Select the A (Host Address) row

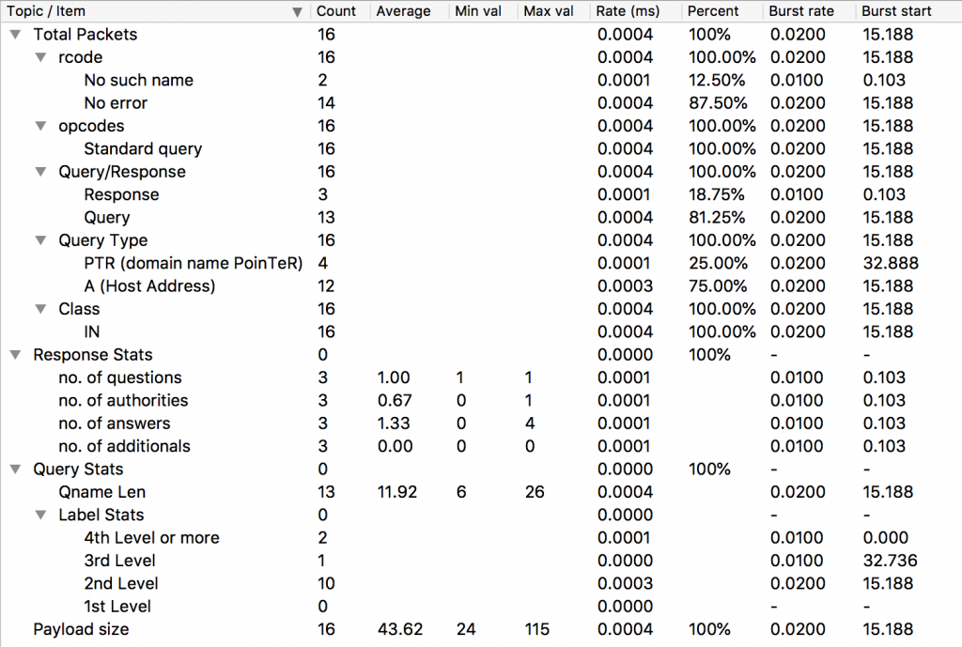[481, 286]
